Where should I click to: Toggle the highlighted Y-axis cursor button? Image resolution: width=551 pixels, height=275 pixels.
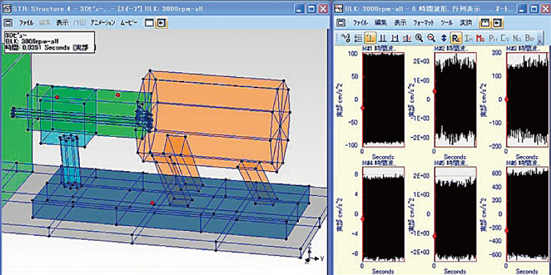point(369,38)
